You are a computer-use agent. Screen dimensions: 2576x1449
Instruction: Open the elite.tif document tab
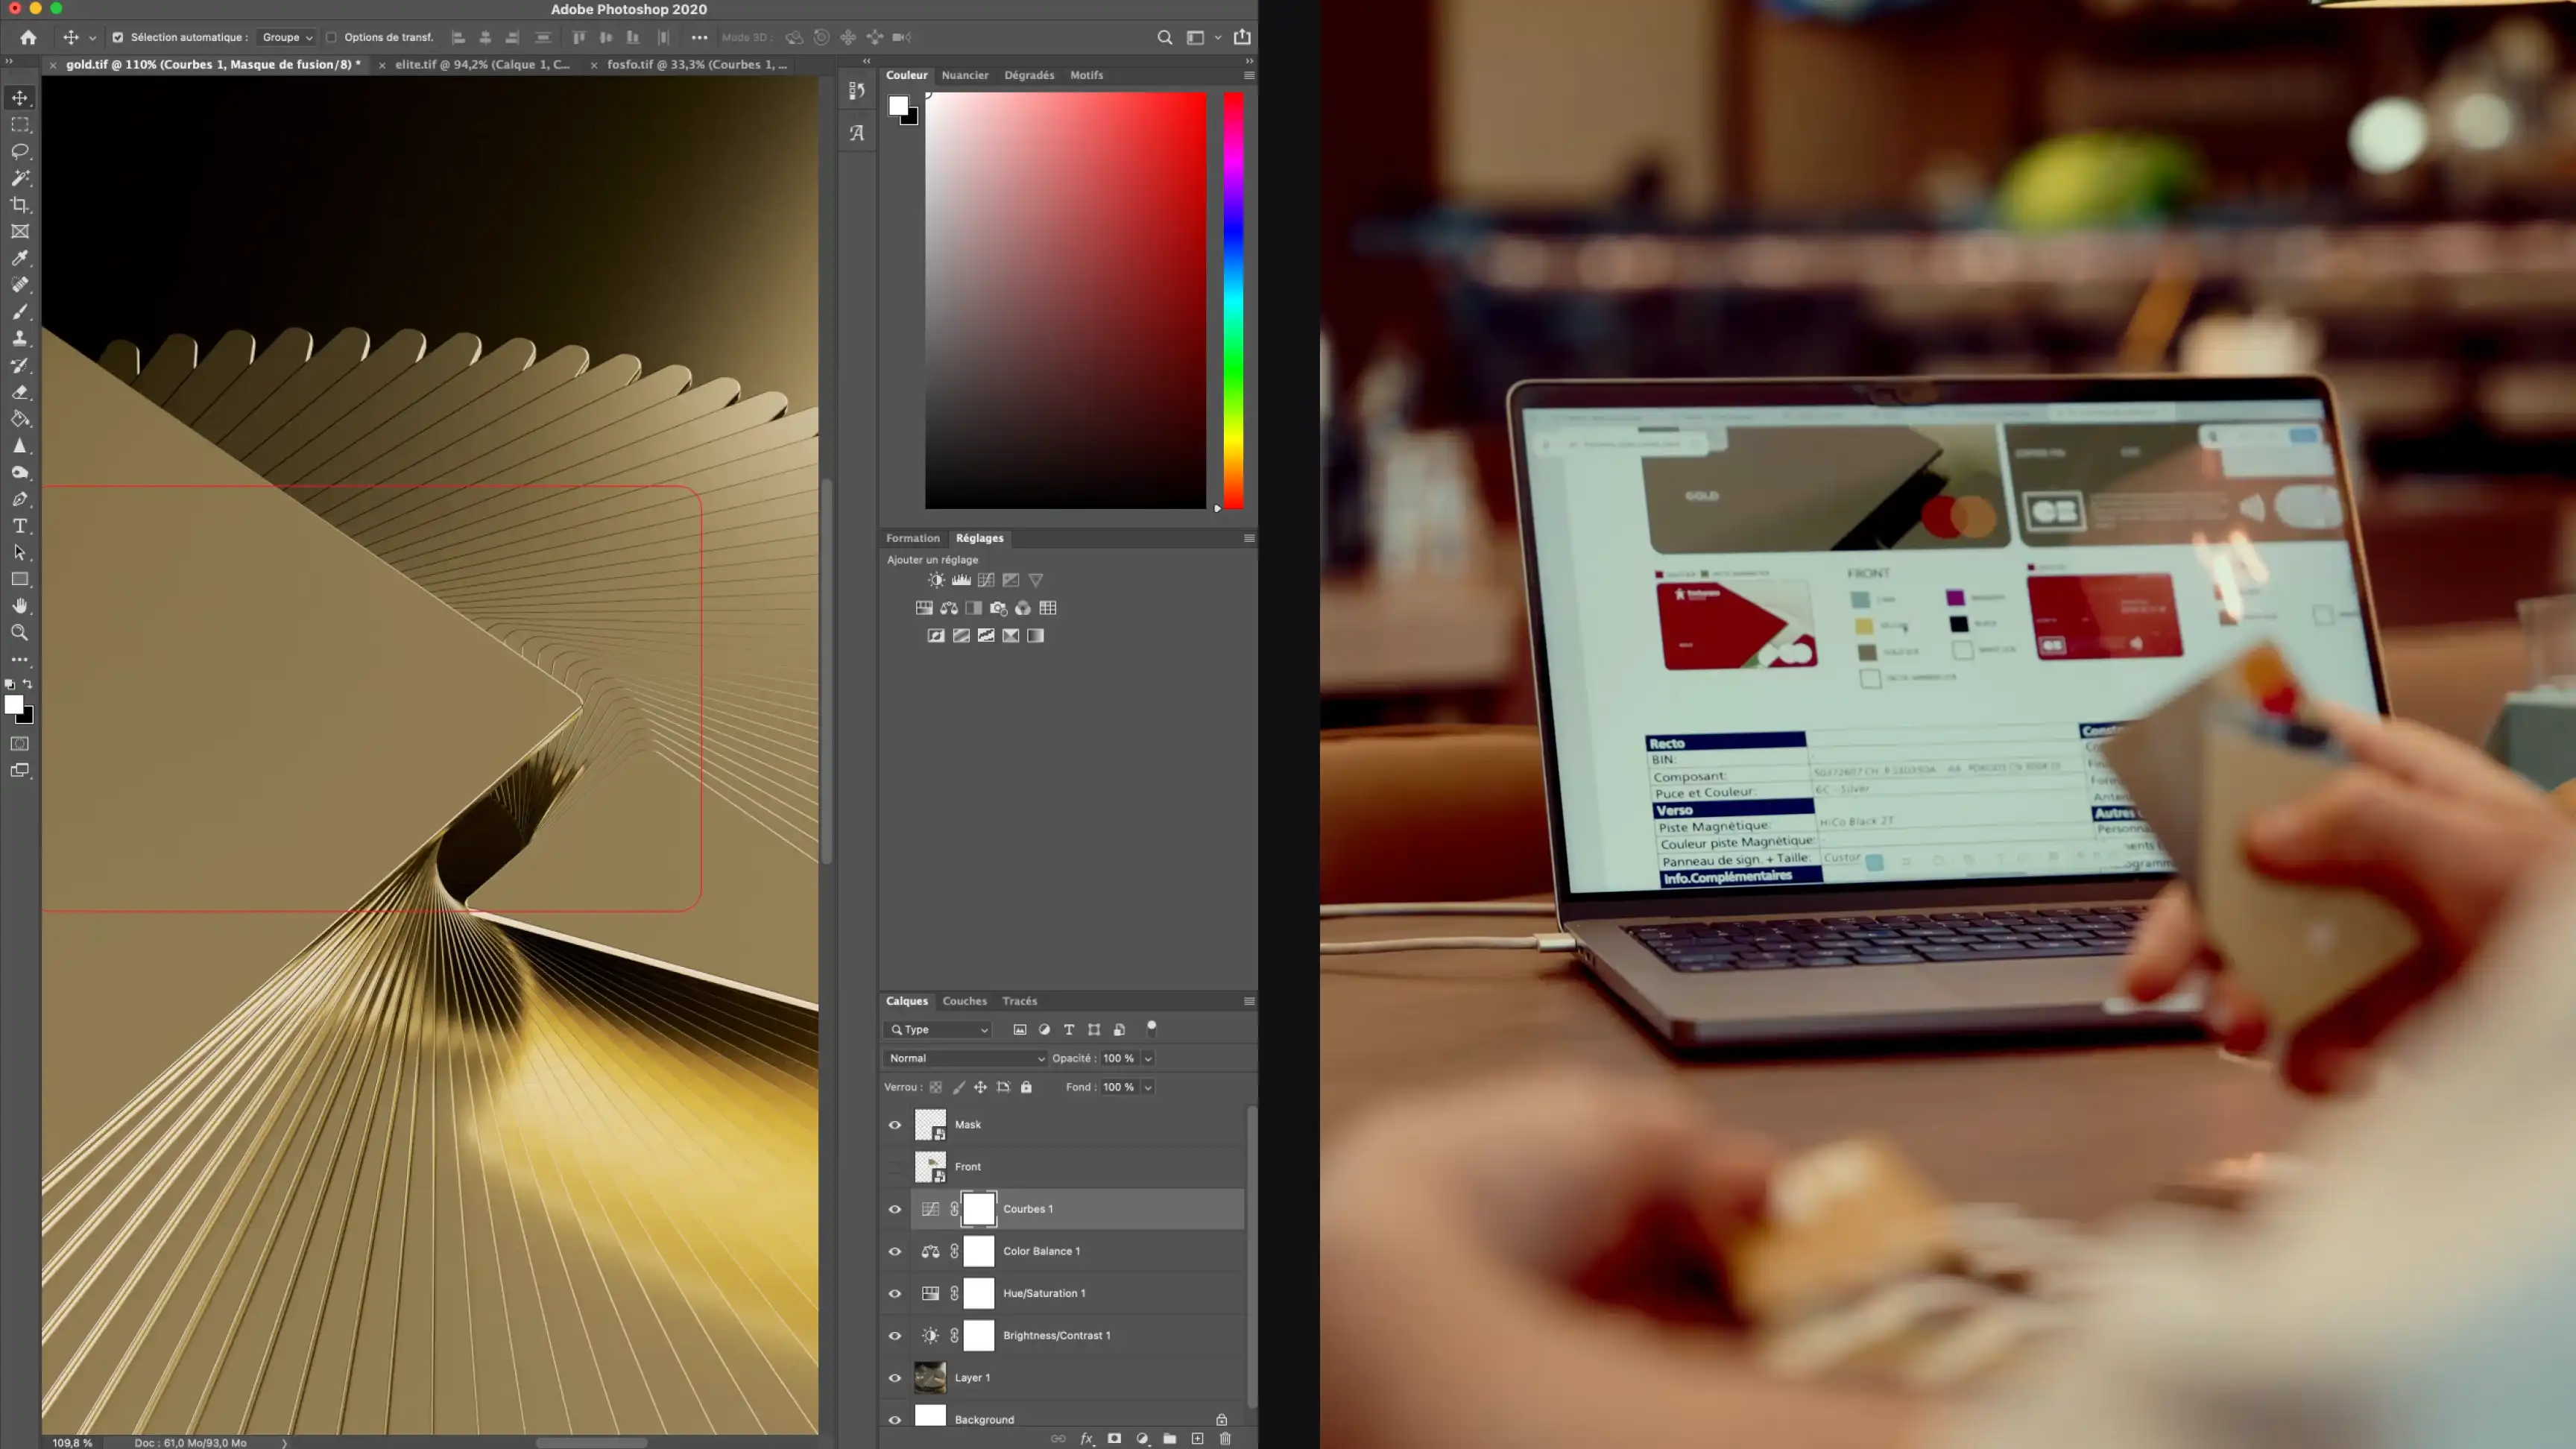click(x=482, y=64)
